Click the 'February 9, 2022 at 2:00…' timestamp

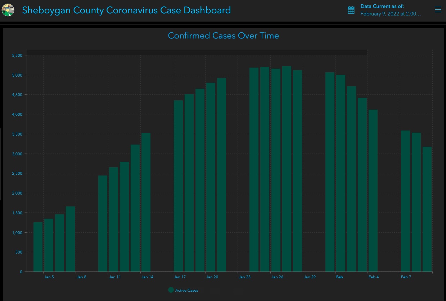pos(391,14)
